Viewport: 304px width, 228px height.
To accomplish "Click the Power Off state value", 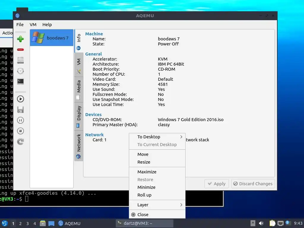I will click(168, 44).
